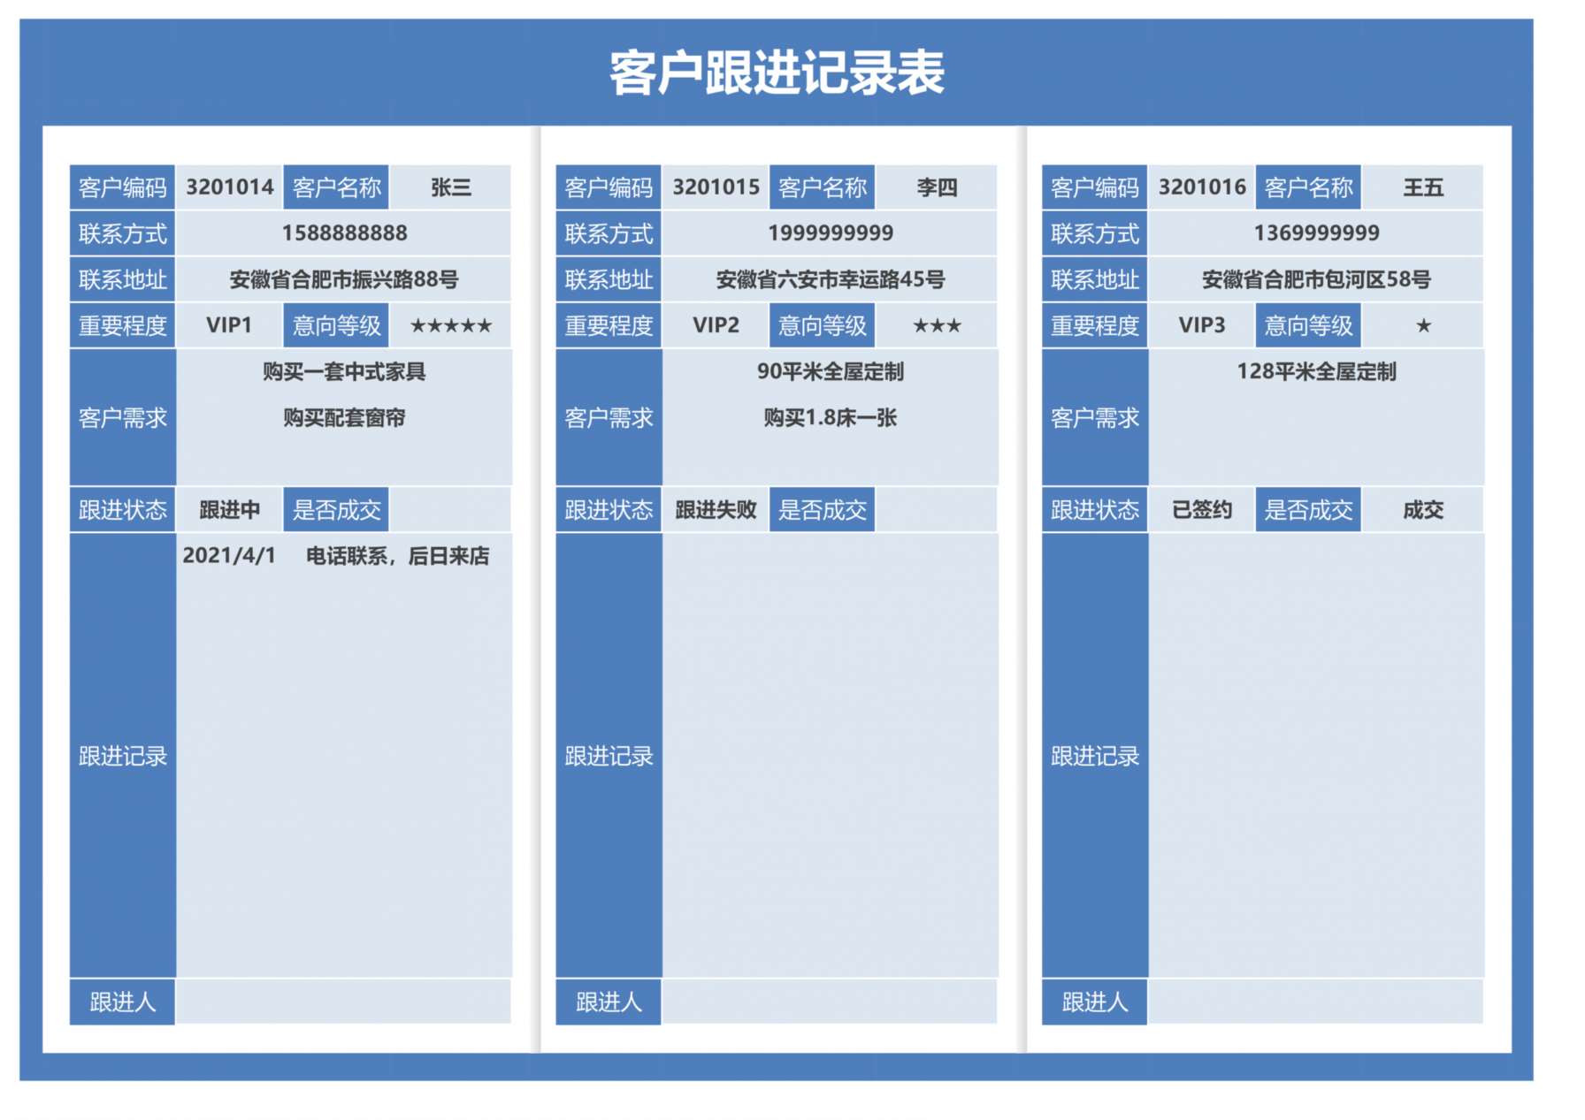Viewport: 1585px width, 1120px height.
Task: Select requirement 128平米全屋定制
Action: point(1316,371)
